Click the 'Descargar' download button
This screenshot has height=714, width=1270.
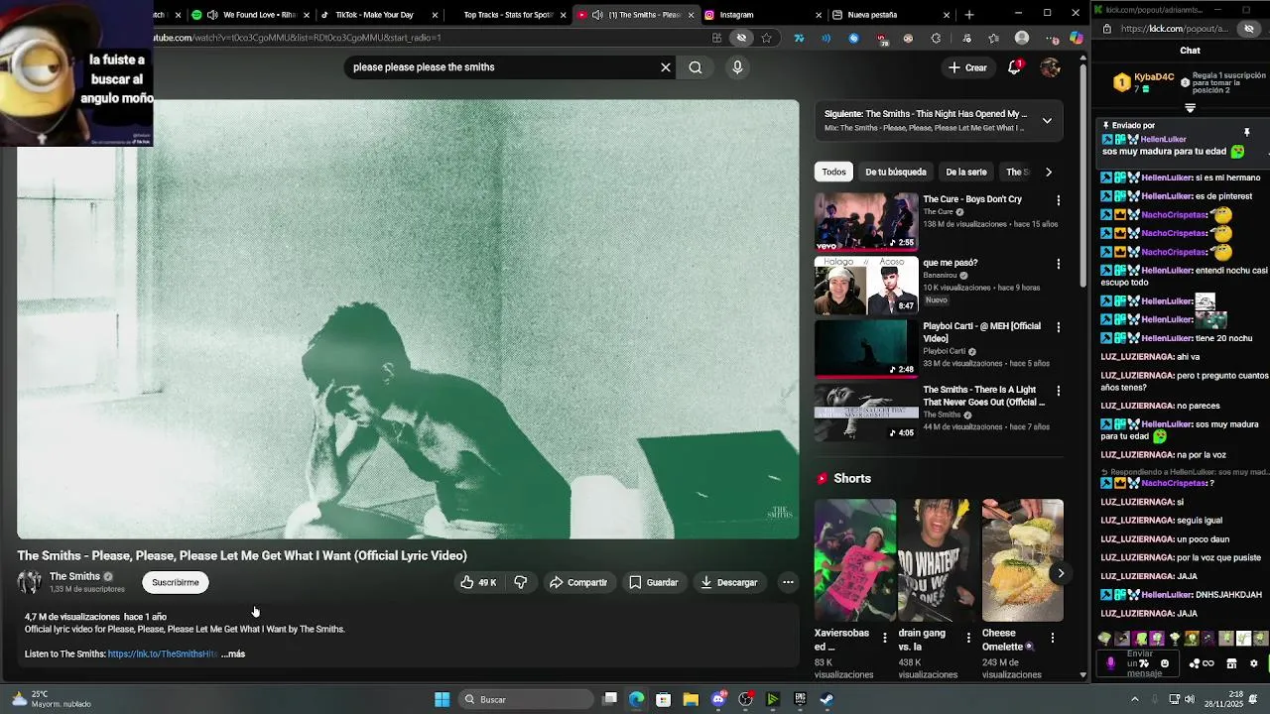pos(729,582)
